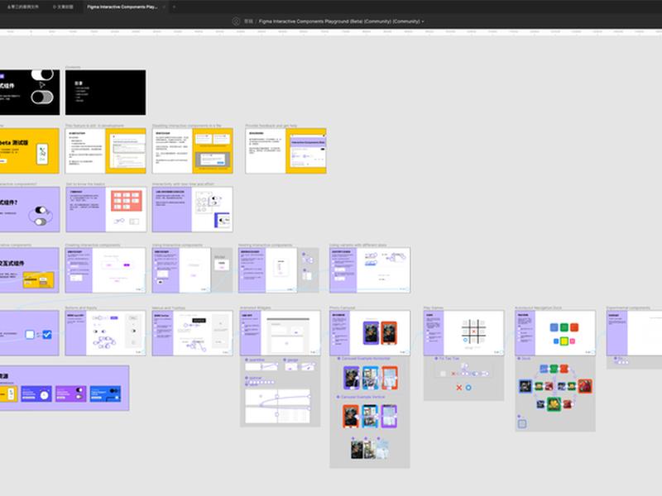The width and height of the screenshot is (662, 496).
Task: Click the "Experimental components" frame title
Action: pos(628,308)
